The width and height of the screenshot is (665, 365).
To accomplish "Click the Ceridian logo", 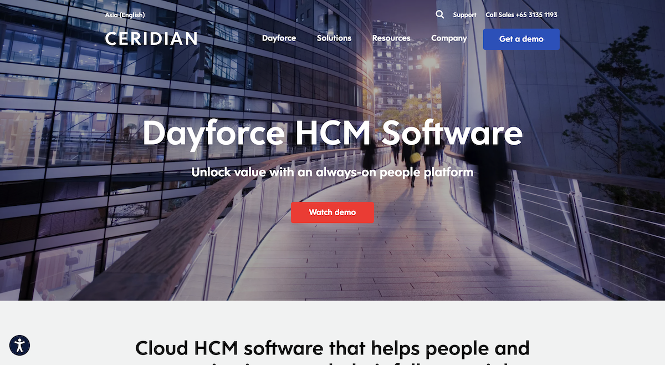I will [x=151, y=38].
